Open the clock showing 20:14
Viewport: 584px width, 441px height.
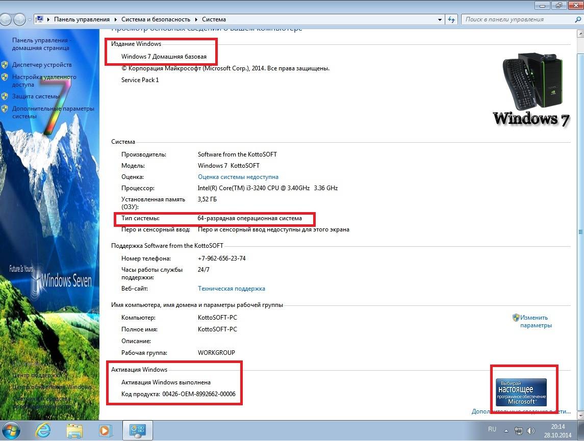click(x=557, y=427)
